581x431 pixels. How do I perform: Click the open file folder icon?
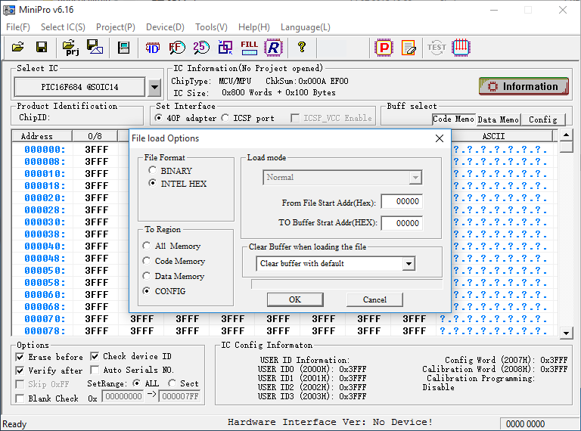click(x=18, y=48)
